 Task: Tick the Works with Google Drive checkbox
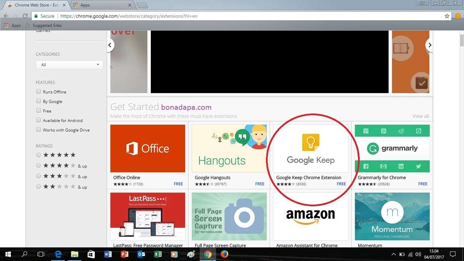pyautogui.click(x=38, y=129)
